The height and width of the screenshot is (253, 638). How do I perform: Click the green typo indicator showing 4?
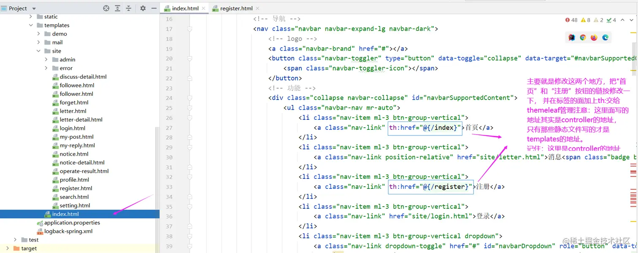(611, 20)
